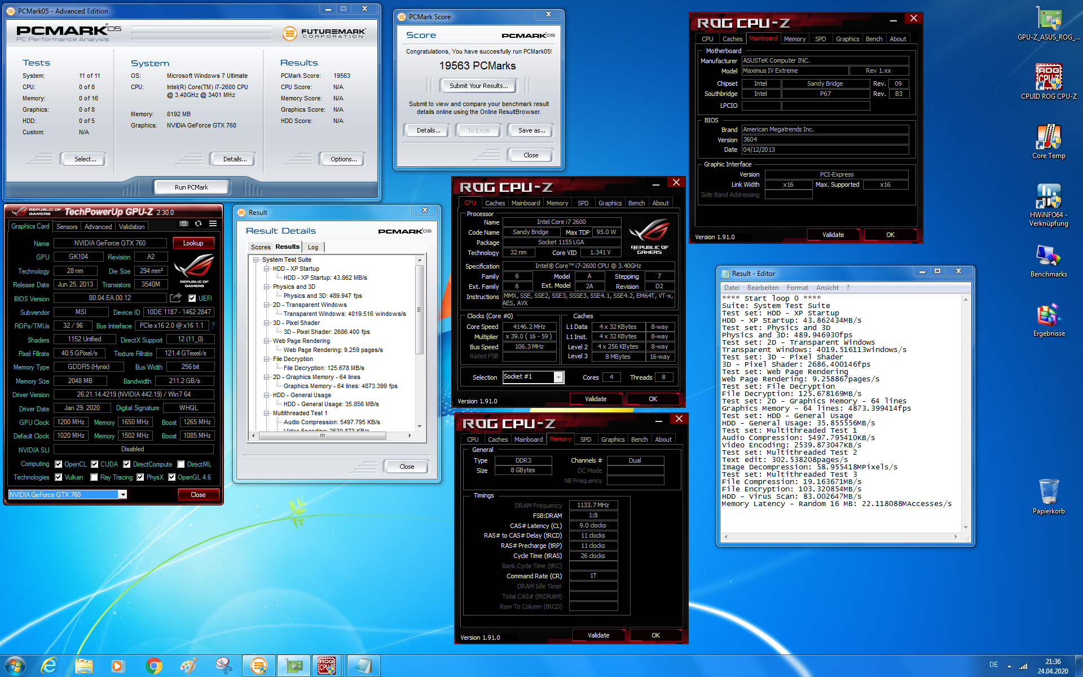Toggle DirectCompute checkbox in GPU-Z
Screen dimensions: 1083x677
tap(127, 464)
